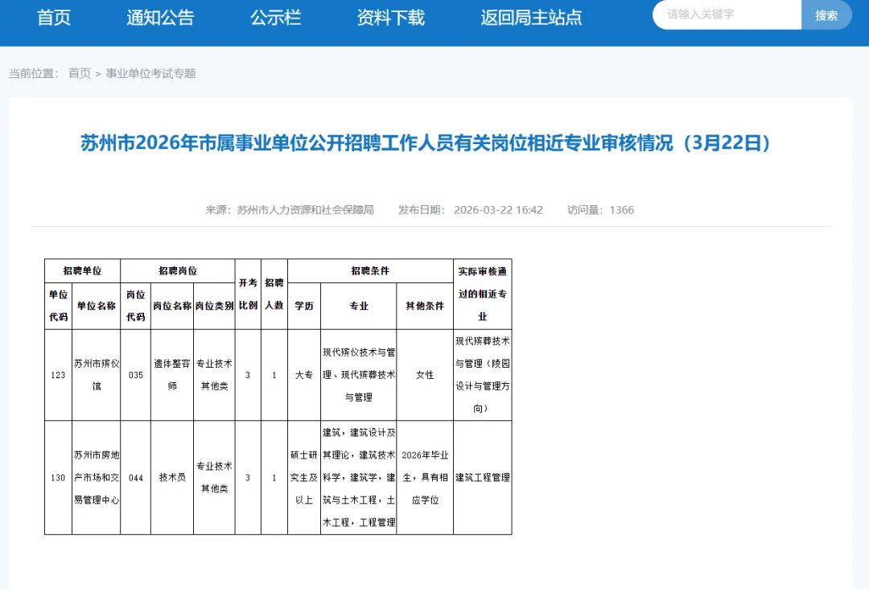This screenshot has height=589, width=869.
Task: Click the 搜索 search button
Action: coord(826,15)
